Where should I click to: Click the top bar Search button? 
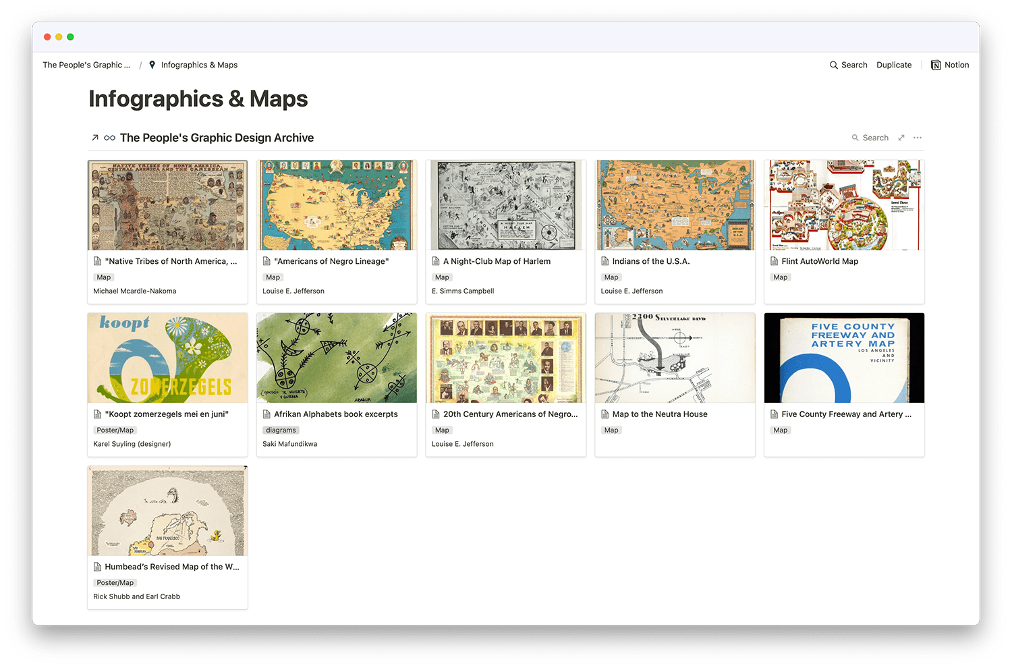[x=849, y=65]
